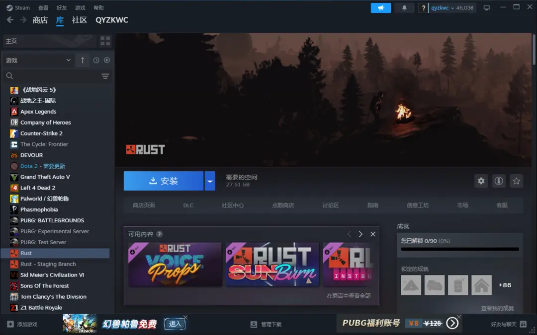Click the 可用内容 help question mark

click(159, 234)
